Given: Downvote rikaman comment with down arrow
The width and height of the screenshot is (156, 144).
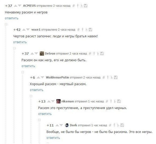Looking at the screenshot, I should tap(53, 101).
